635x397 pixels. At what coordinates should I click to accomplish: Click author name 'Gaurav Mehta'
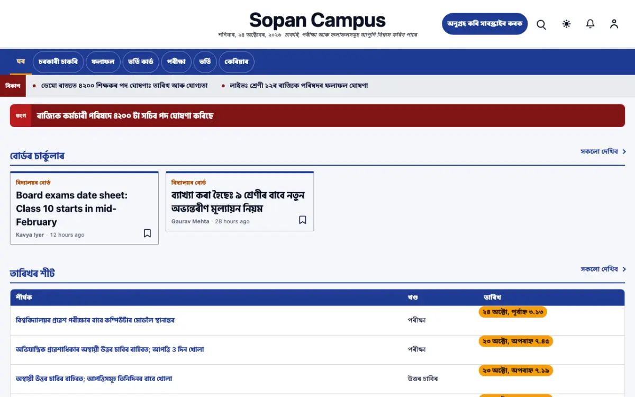point(190,221)
